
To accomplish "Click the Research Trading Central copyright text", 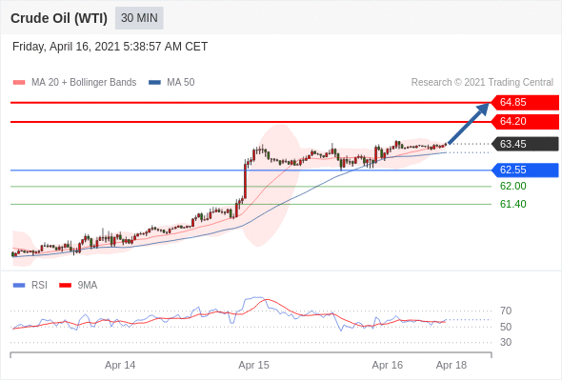I will (x=482, y=83).
